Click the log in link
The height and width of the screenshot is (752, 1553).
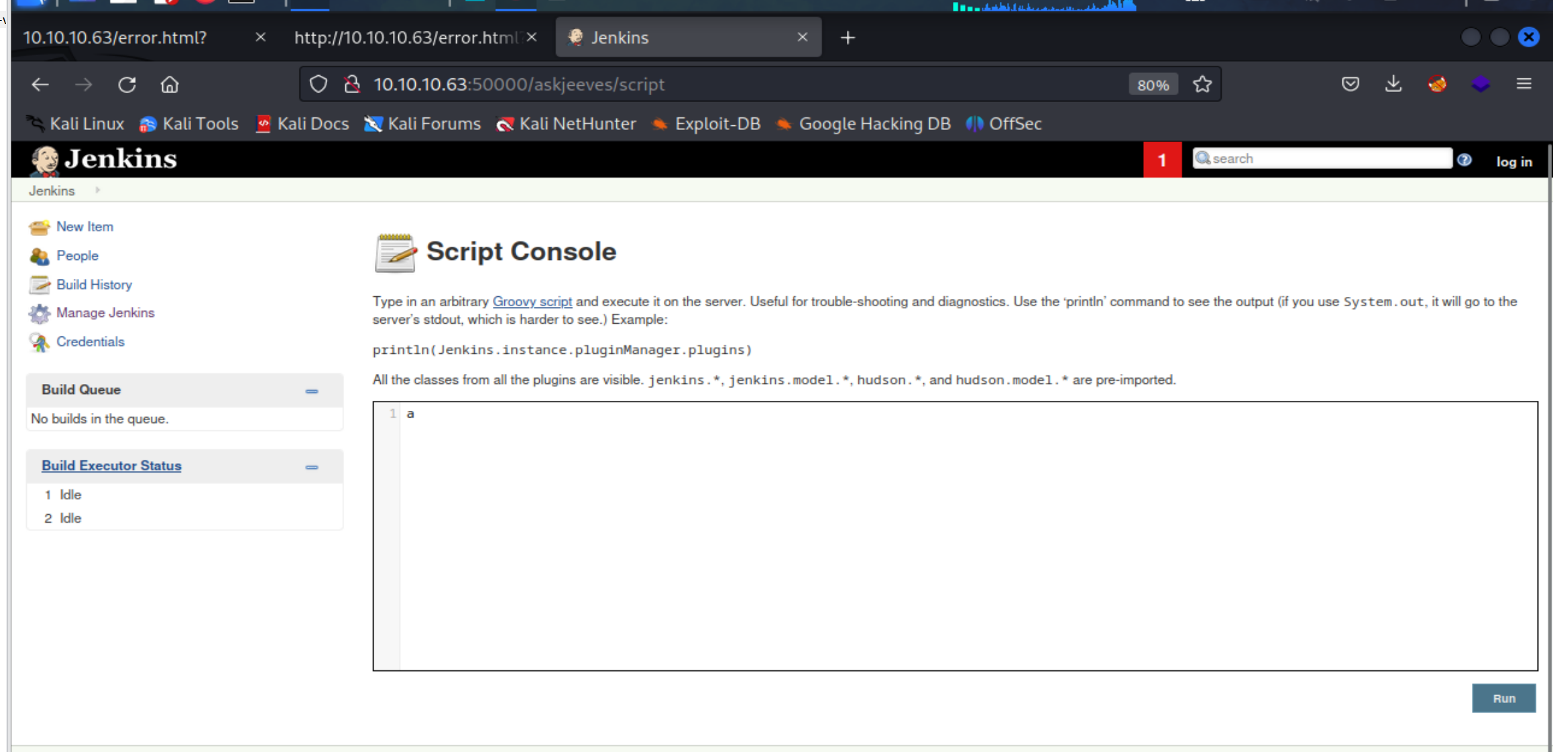(1514, 162)
